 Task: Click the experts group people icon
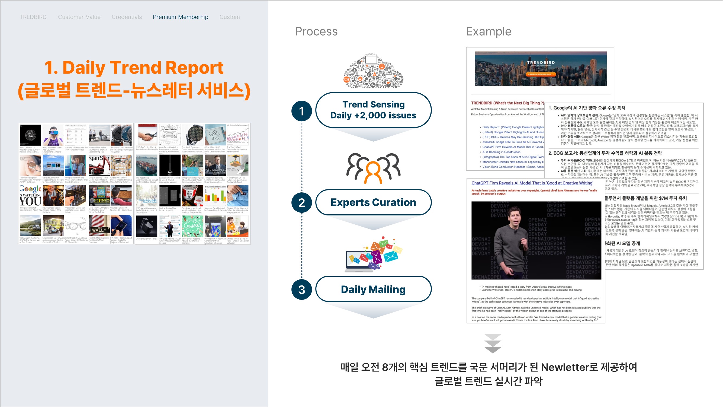pyautogui.click(x=373, y=168)
